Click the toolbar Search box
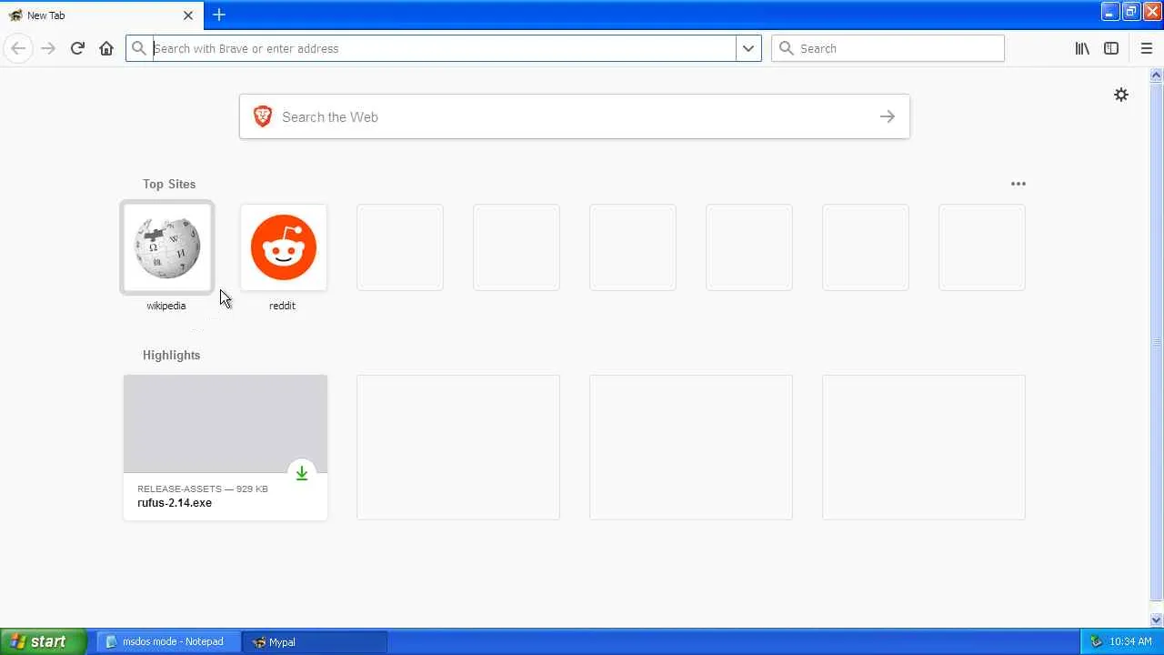The image size is (1164, 655). click(x=888, y=48)
